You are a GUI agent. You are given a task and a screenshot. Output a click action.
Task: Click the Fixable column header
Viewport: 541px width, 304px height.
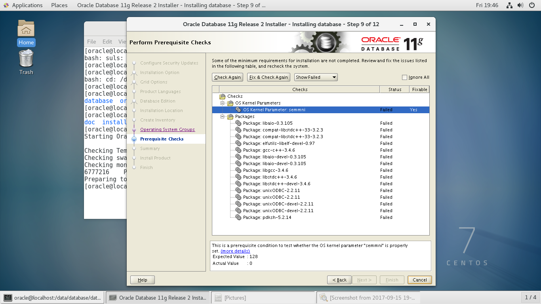(x=419, y=89)
